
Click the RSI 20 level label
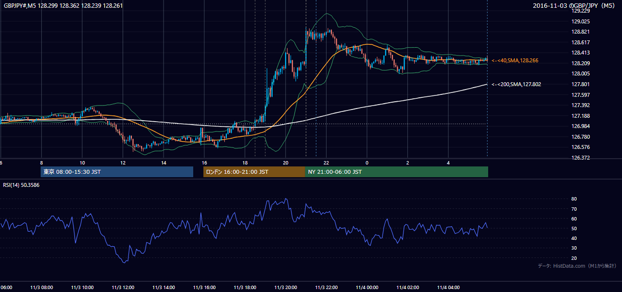(x=574, y=258)
